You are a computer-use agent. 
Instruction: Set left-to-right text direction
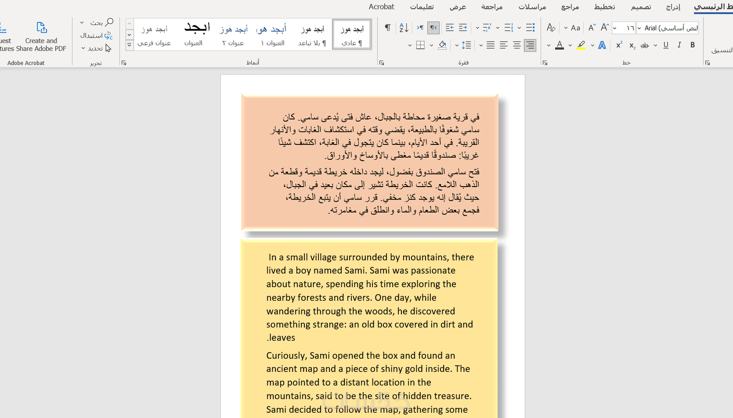(420, 28)
